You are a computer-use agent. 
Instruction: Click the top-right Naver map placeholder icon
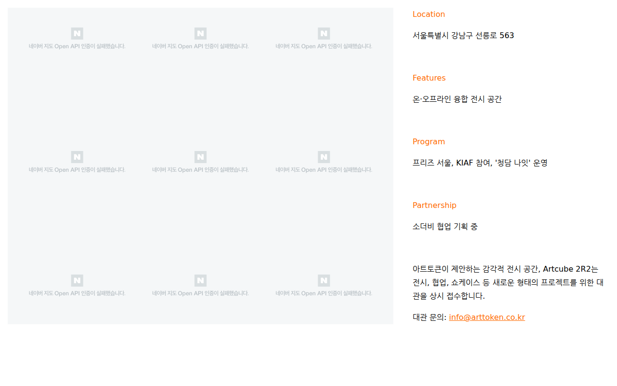pyautogui.click(x=323, y=33)
